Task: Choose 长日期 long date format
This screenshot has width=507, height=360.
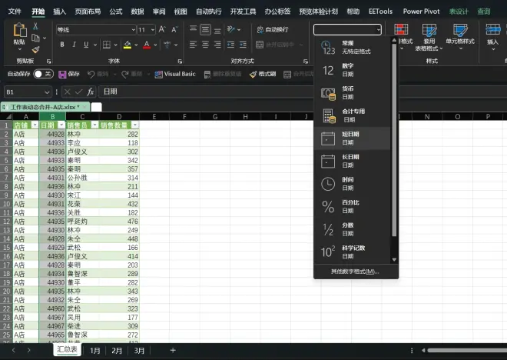Action: [x=352, y=161]
